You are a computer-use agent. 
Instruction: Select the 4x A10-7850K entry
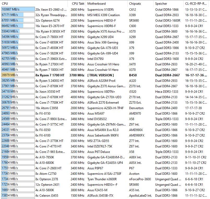tap(45, 158)
